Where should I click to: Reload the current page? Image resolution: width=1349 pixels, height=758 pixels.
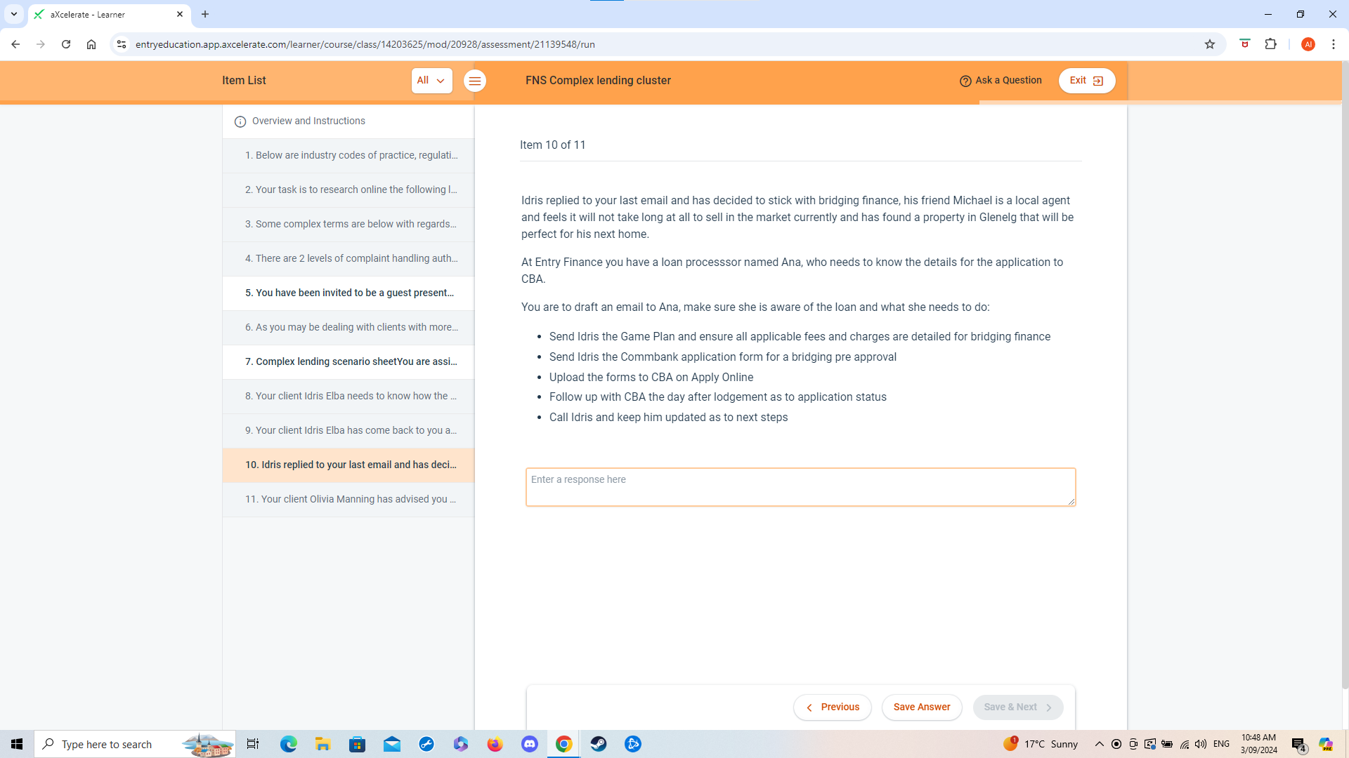click(66, 44)
